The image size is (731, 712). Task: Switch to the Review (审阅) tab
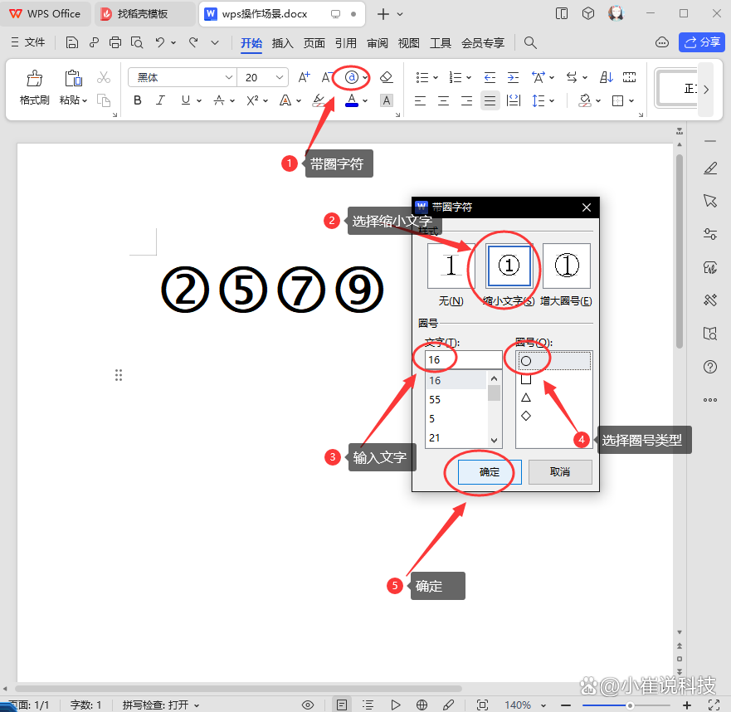[x=378, y=43]
